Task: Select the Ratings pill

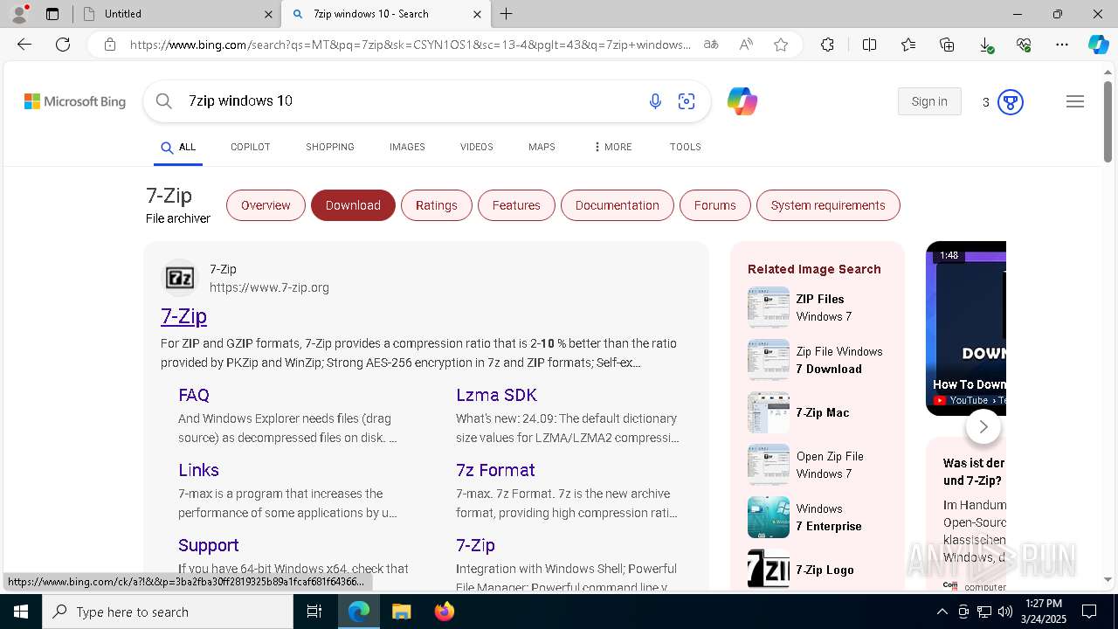Action: coord(437,205)
